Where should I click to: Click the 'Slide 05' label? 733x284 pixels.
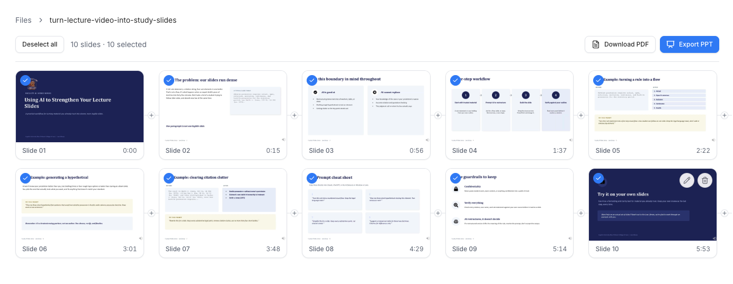(x=607, y=151)
